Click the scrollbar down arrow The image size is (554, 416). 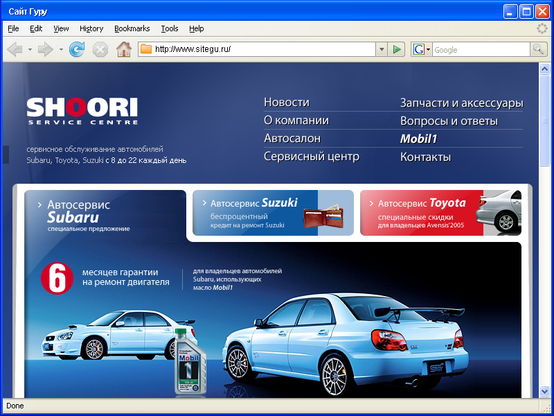click(x=544, y=391)
